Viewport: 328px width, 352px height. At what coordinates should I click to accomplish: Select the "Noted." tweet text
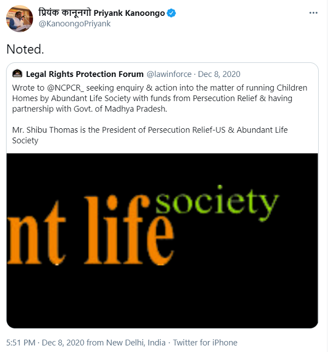25,49
